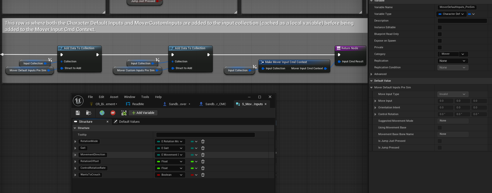
Task: Delete the MovementDirection variable with its trash icon
Action: click(203, 155)
